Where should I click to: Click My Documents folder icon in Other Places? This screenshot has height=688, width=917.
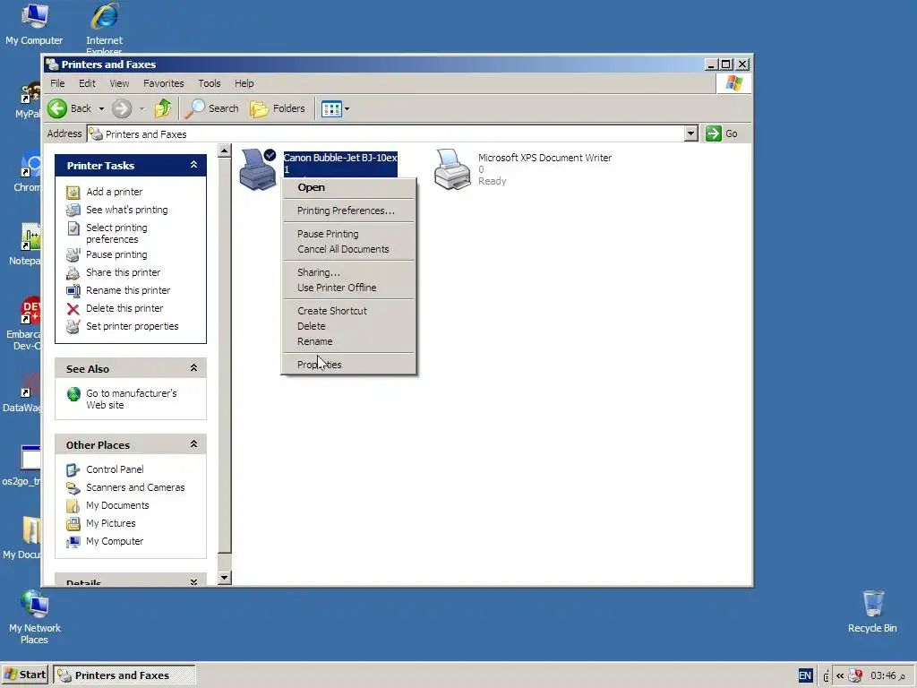pyautogui.click(x=73, y=505)
